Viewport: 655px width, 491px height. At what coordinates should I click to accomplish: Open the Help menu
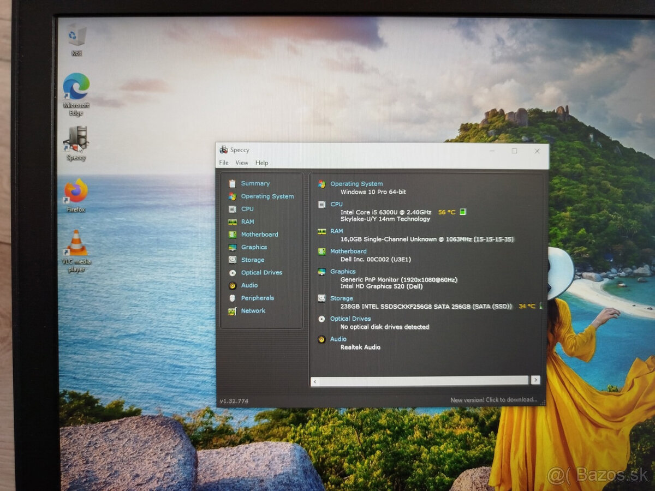coord(262,163)
